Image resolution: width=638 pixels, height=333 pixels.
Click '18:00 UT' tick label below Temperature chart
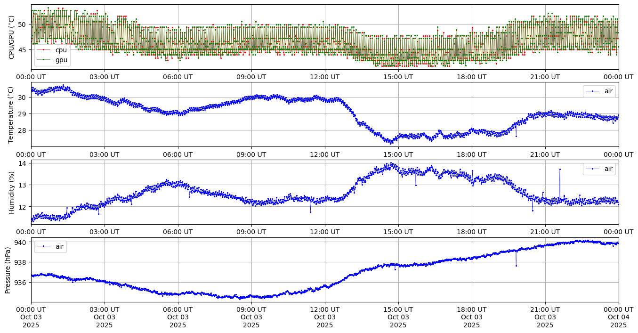(472, 154)
